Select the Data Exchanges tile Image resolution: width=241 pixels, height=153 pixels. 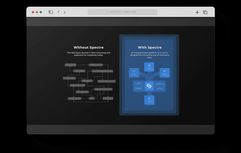(x=164, y=73)
